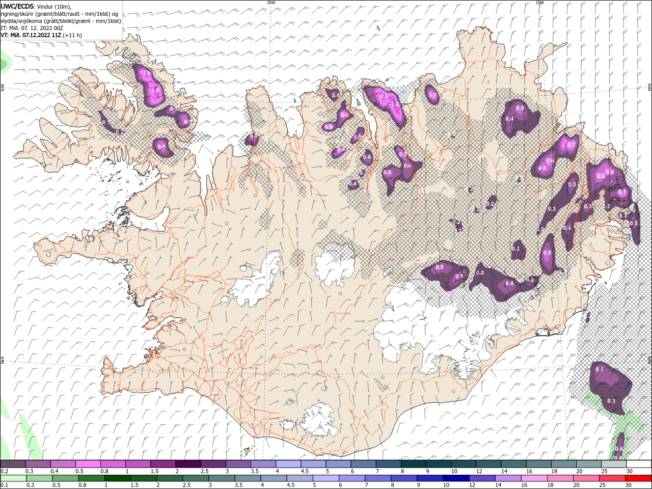Click the '0.1' label in the lower legend
The width and height of the screenshot is (652, 489).
(4, 485)
